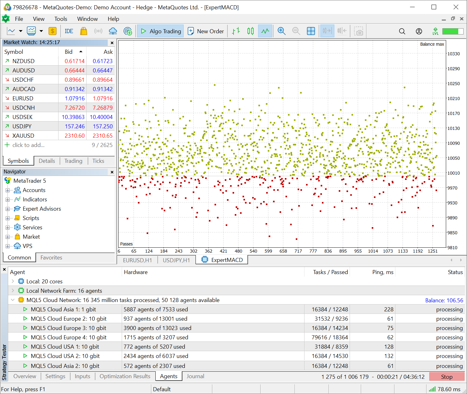Toggle the Algo Trading button
This screenshot has height=394, width=467.
tap(161, 31)
